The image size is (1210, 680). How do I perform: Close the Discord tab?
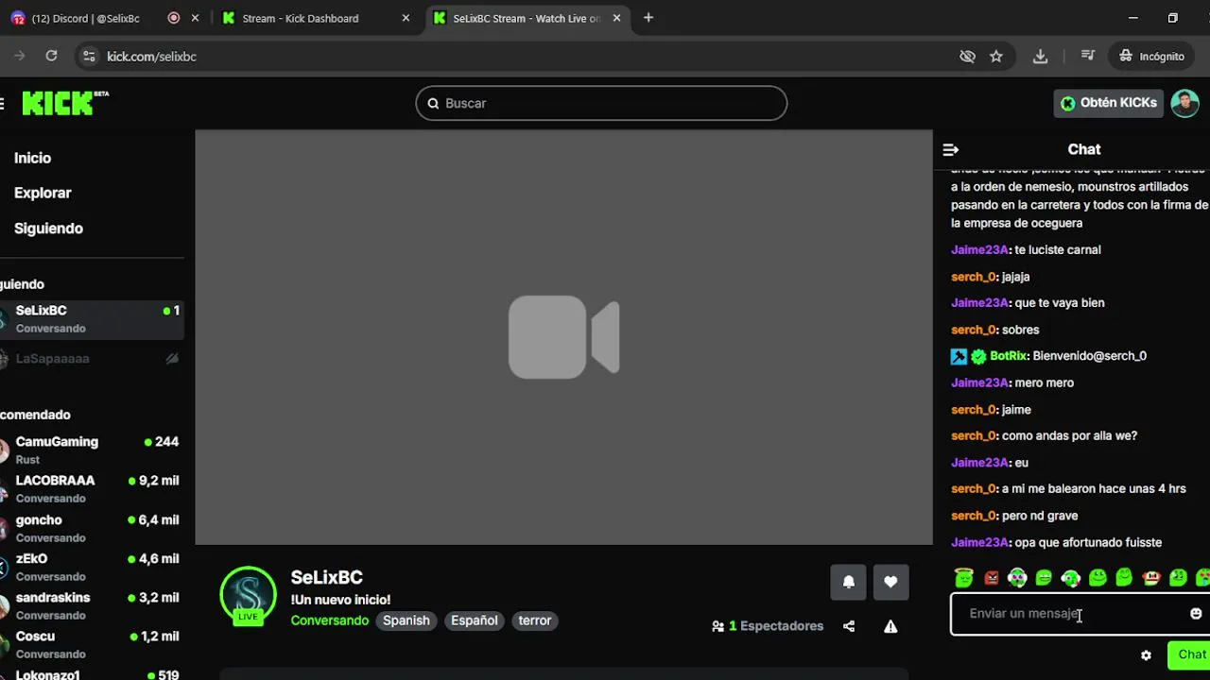pyautogui.click(x=196, y=18)
